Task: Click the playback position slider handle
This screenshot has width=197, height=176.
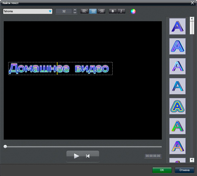Action: tap(5, 147)
